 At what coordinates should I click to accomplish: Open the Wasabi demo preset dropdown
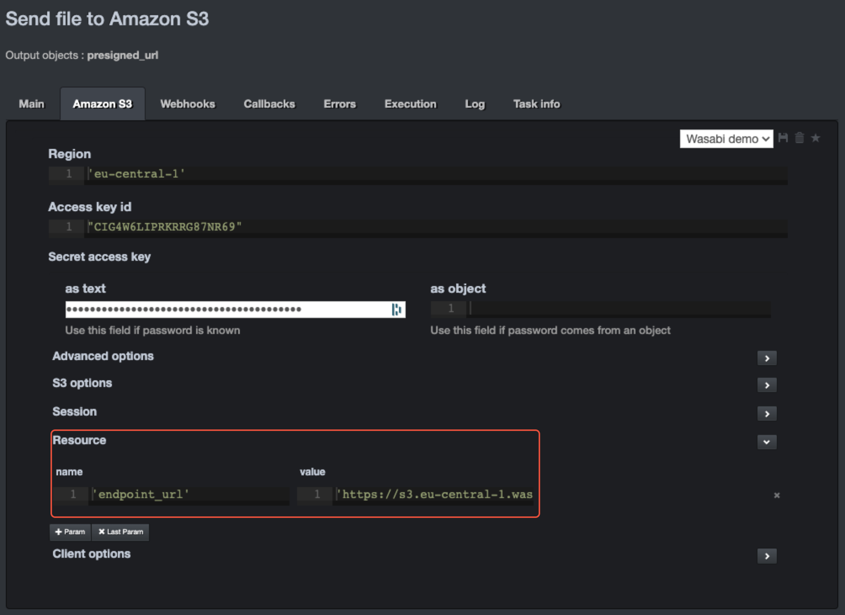726,139
